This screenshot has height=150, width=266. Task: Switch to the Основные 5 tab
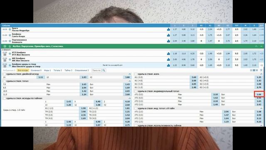pyautogui.click(x=36, y=70)
